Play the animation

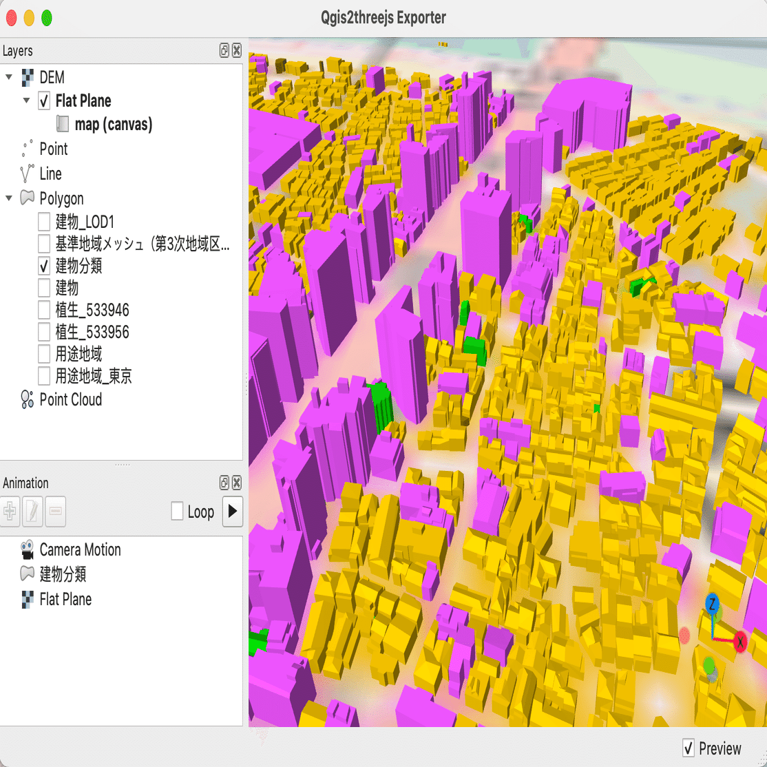coord(233,512)
